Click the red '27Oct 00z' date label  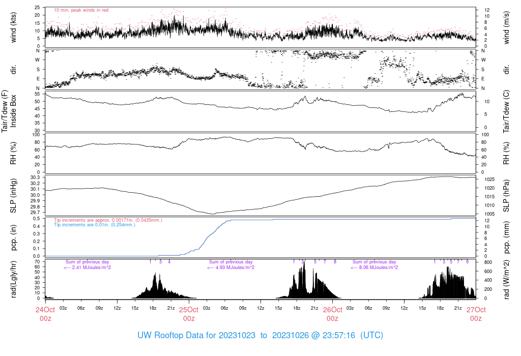tap(476, 314)
